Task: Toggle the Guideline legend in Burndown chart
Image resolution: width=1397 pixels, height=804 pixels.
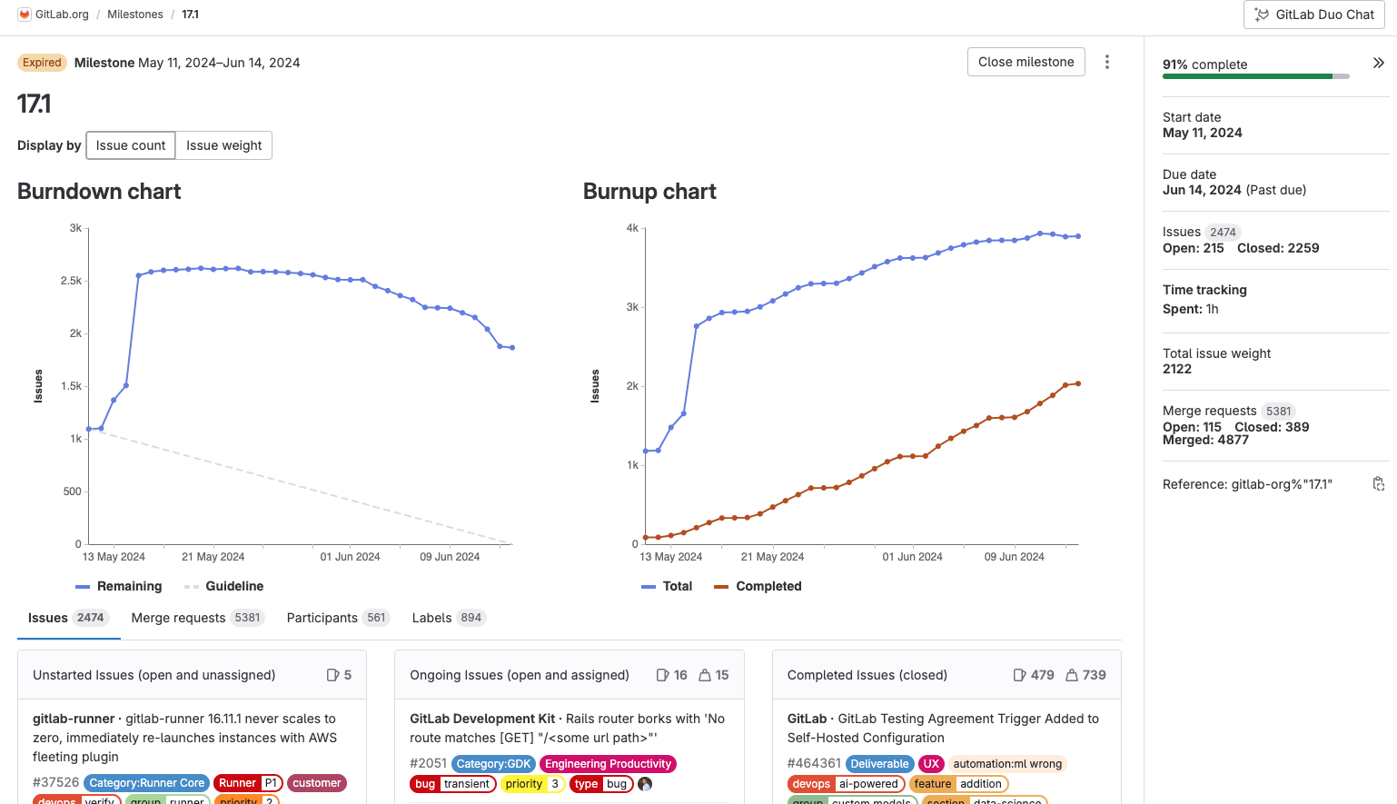Action: (x=223, y=586)
